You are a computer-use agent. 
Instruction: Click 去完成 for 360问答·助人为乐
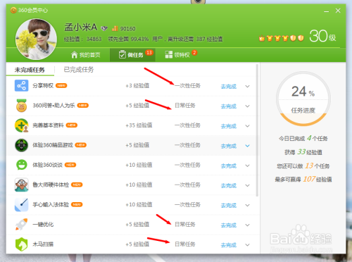coord(229,106)
